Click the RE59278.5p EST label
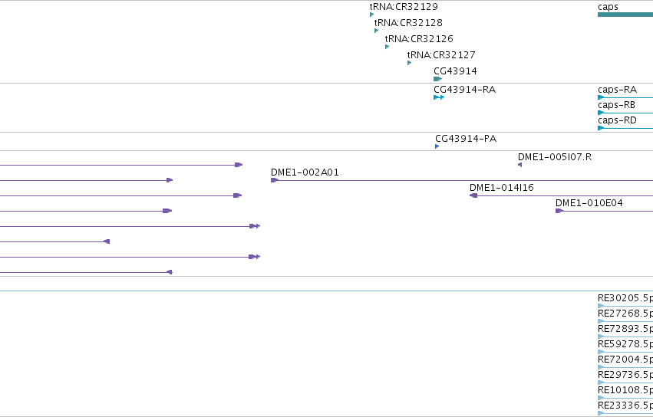The image size is (653, 417). 625,344
